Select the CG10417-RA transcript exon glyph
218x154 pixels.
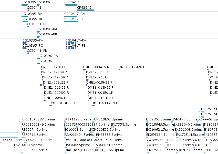71,16
